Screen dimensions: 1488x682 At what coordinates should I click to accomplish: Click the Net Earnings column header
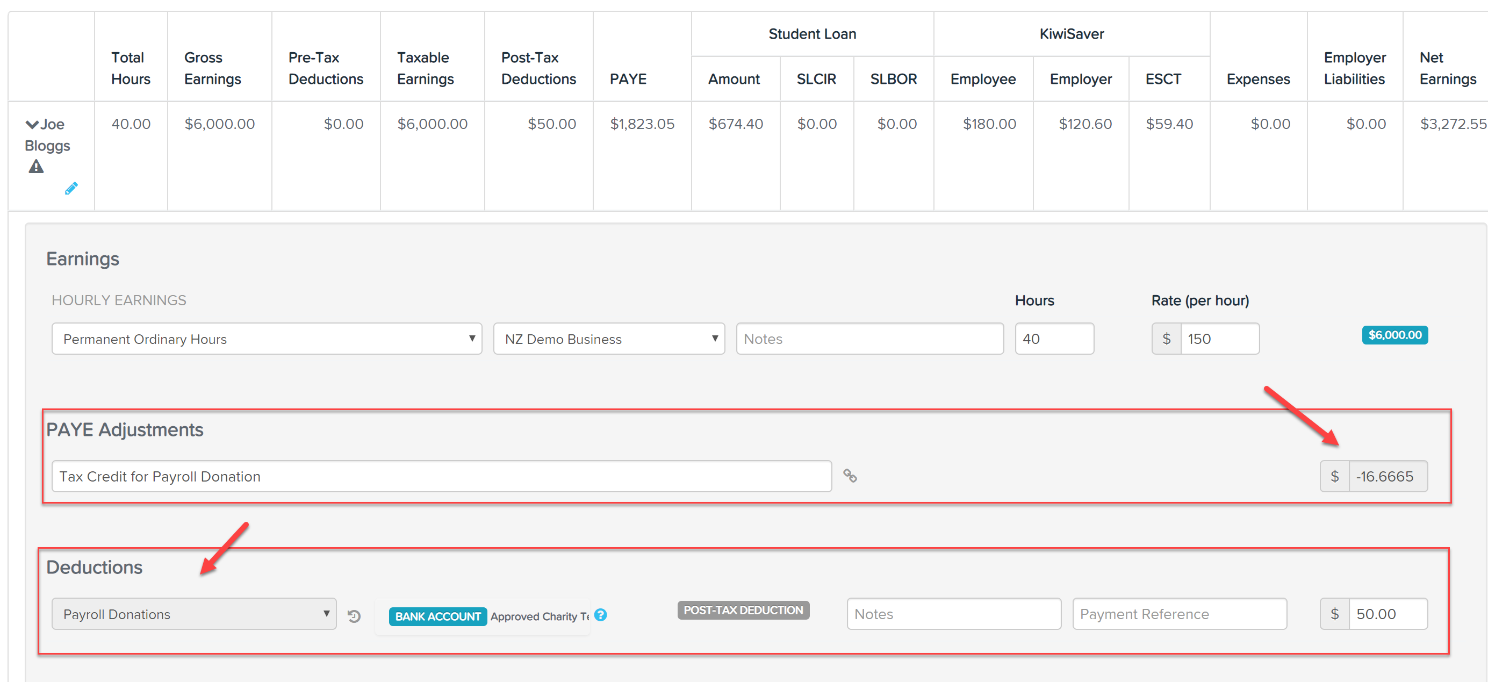[x=1448, y=68]
